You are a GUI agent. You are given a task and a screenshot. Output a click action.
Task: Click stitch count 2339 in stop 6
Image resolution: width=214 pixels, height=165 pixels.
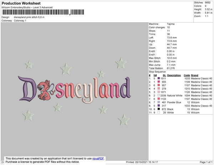[163, 96]
